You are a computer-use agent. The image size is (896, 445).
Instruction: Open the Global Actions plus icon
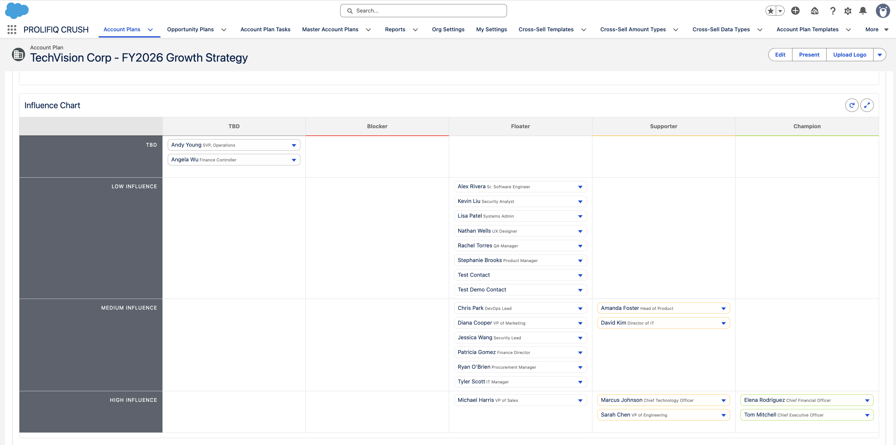point(795,11)
